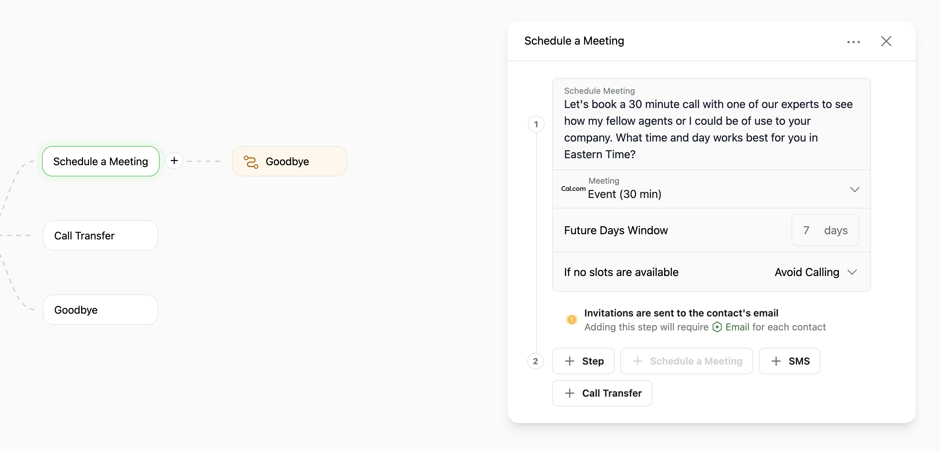This screenshot has width=940, height=451.
Task: Edit the Future Days Window value
Action: click(x=806, y=230)
